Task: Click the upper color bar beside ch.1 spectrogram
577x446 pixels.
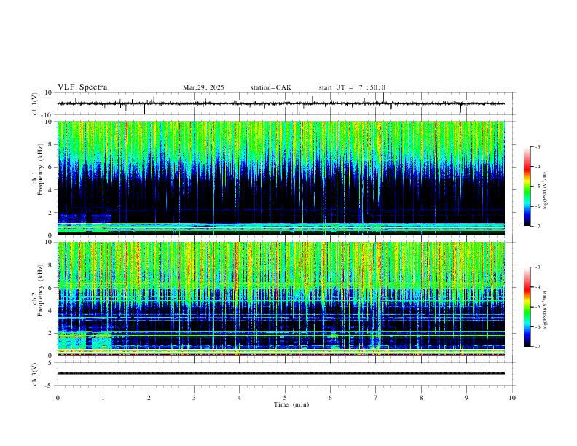Action: pos(527,187)
